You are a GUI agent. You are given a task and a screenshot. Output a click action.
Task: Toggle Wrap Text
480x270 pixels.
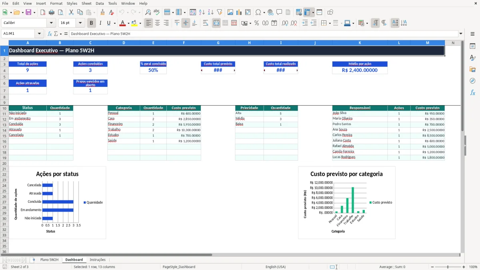tap(206, 23)
